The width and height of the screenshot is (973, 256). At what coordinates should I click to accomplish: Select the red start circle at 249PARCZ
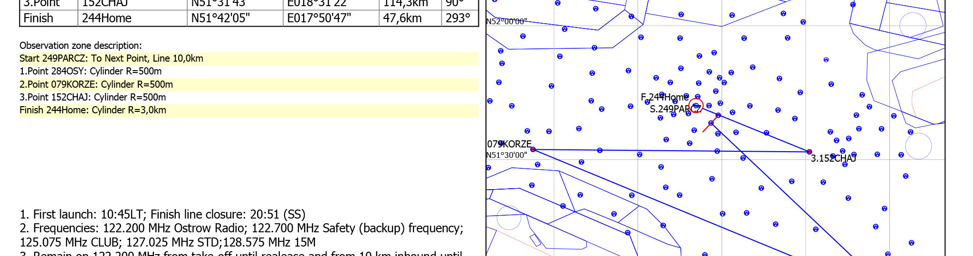pos(696,106)
